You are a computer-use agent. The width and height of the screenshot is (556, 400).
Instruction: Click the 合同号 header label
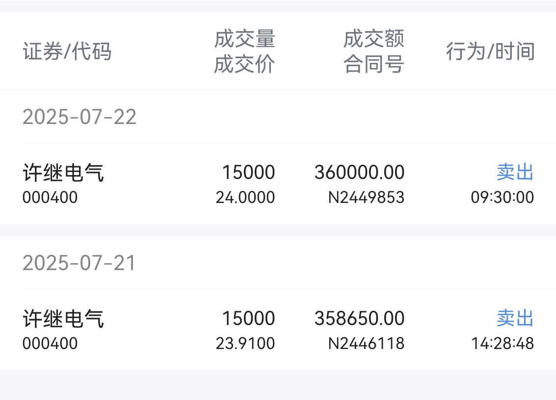pos(374,64)
